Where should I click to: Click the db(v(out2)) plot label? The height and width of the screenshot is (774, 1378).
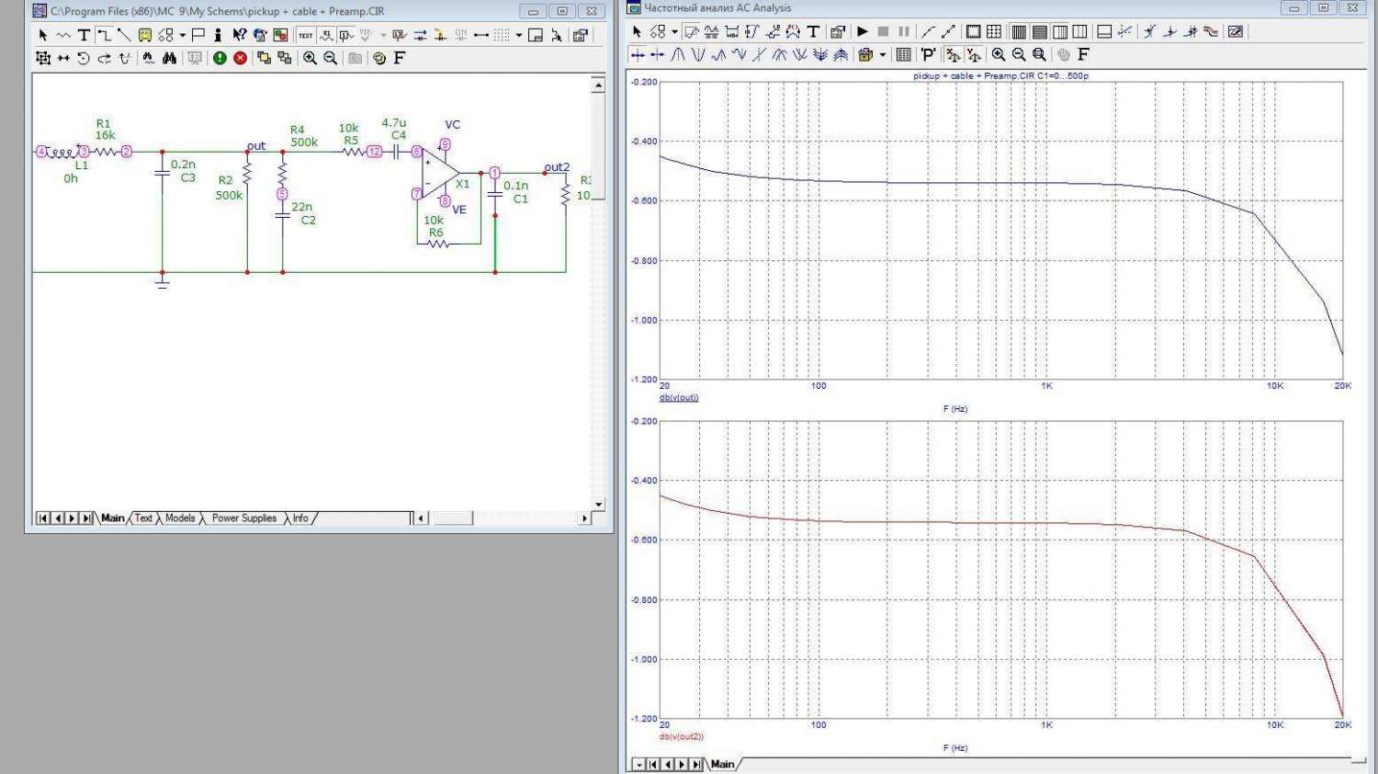pos(681,737)
